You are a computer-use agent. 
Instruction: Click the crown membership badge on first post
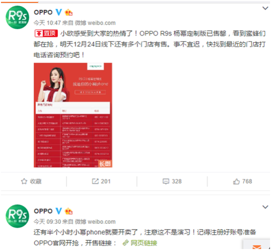click(x=69, y=13)
